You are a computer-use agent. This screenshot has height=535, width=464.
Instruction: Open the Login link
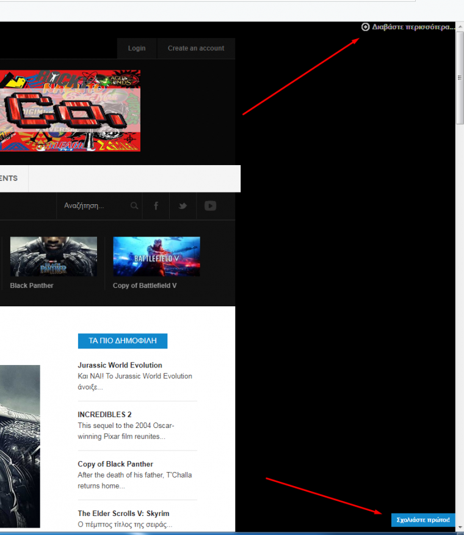tap(137, 48)
